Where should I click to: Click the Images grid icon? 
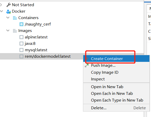pyautogui.click(x=15, y=31)
